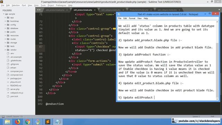
Task: Open .env file in sidebar
Action: [x=12, y=53]
